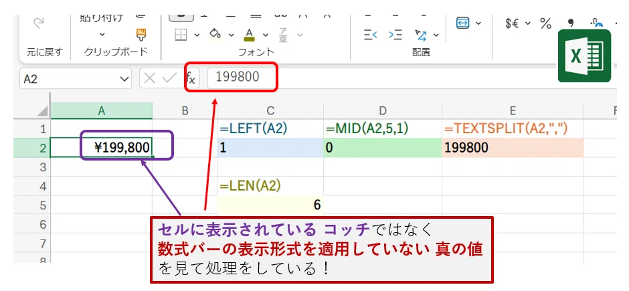This screenshot has height=291, width=629.
Task: Select row 1 header
Action: click(x=32, y=128)
